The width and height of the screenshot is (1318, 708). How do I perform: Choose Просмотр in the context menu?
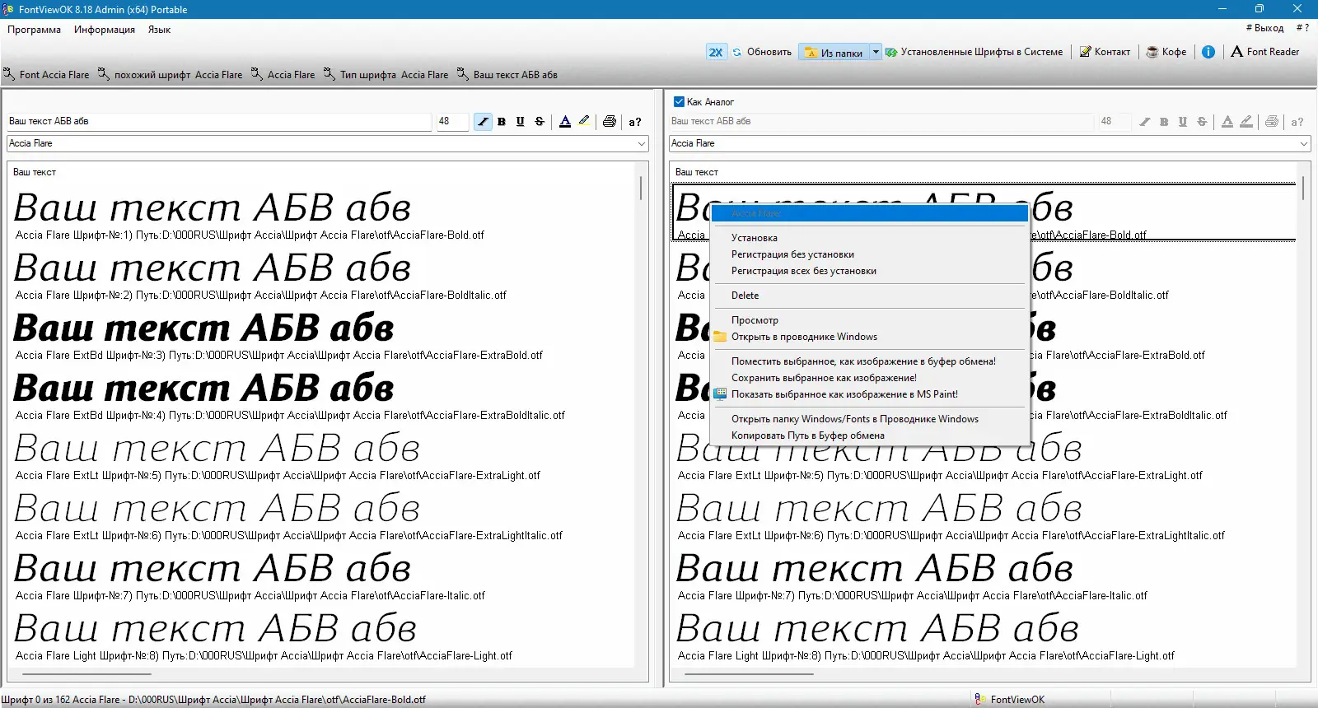[870, 320]
